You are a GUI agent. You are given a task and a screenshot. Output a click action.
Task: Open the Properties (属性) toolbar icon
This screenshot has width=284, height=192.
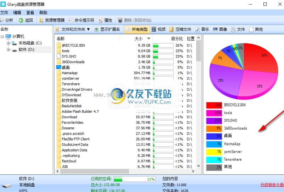(100, 20)
